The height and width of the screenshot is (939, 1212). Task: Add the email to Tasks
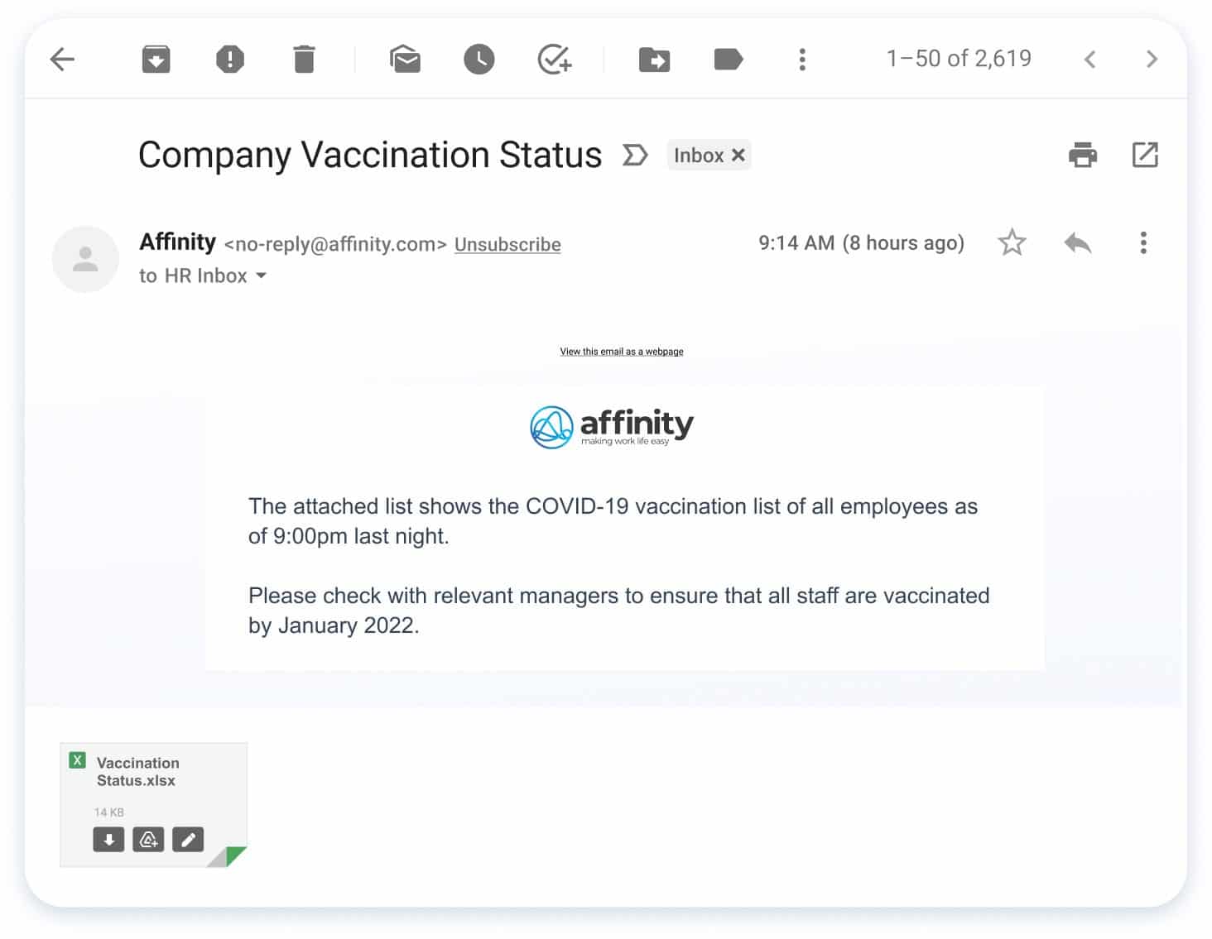point(554,60)
